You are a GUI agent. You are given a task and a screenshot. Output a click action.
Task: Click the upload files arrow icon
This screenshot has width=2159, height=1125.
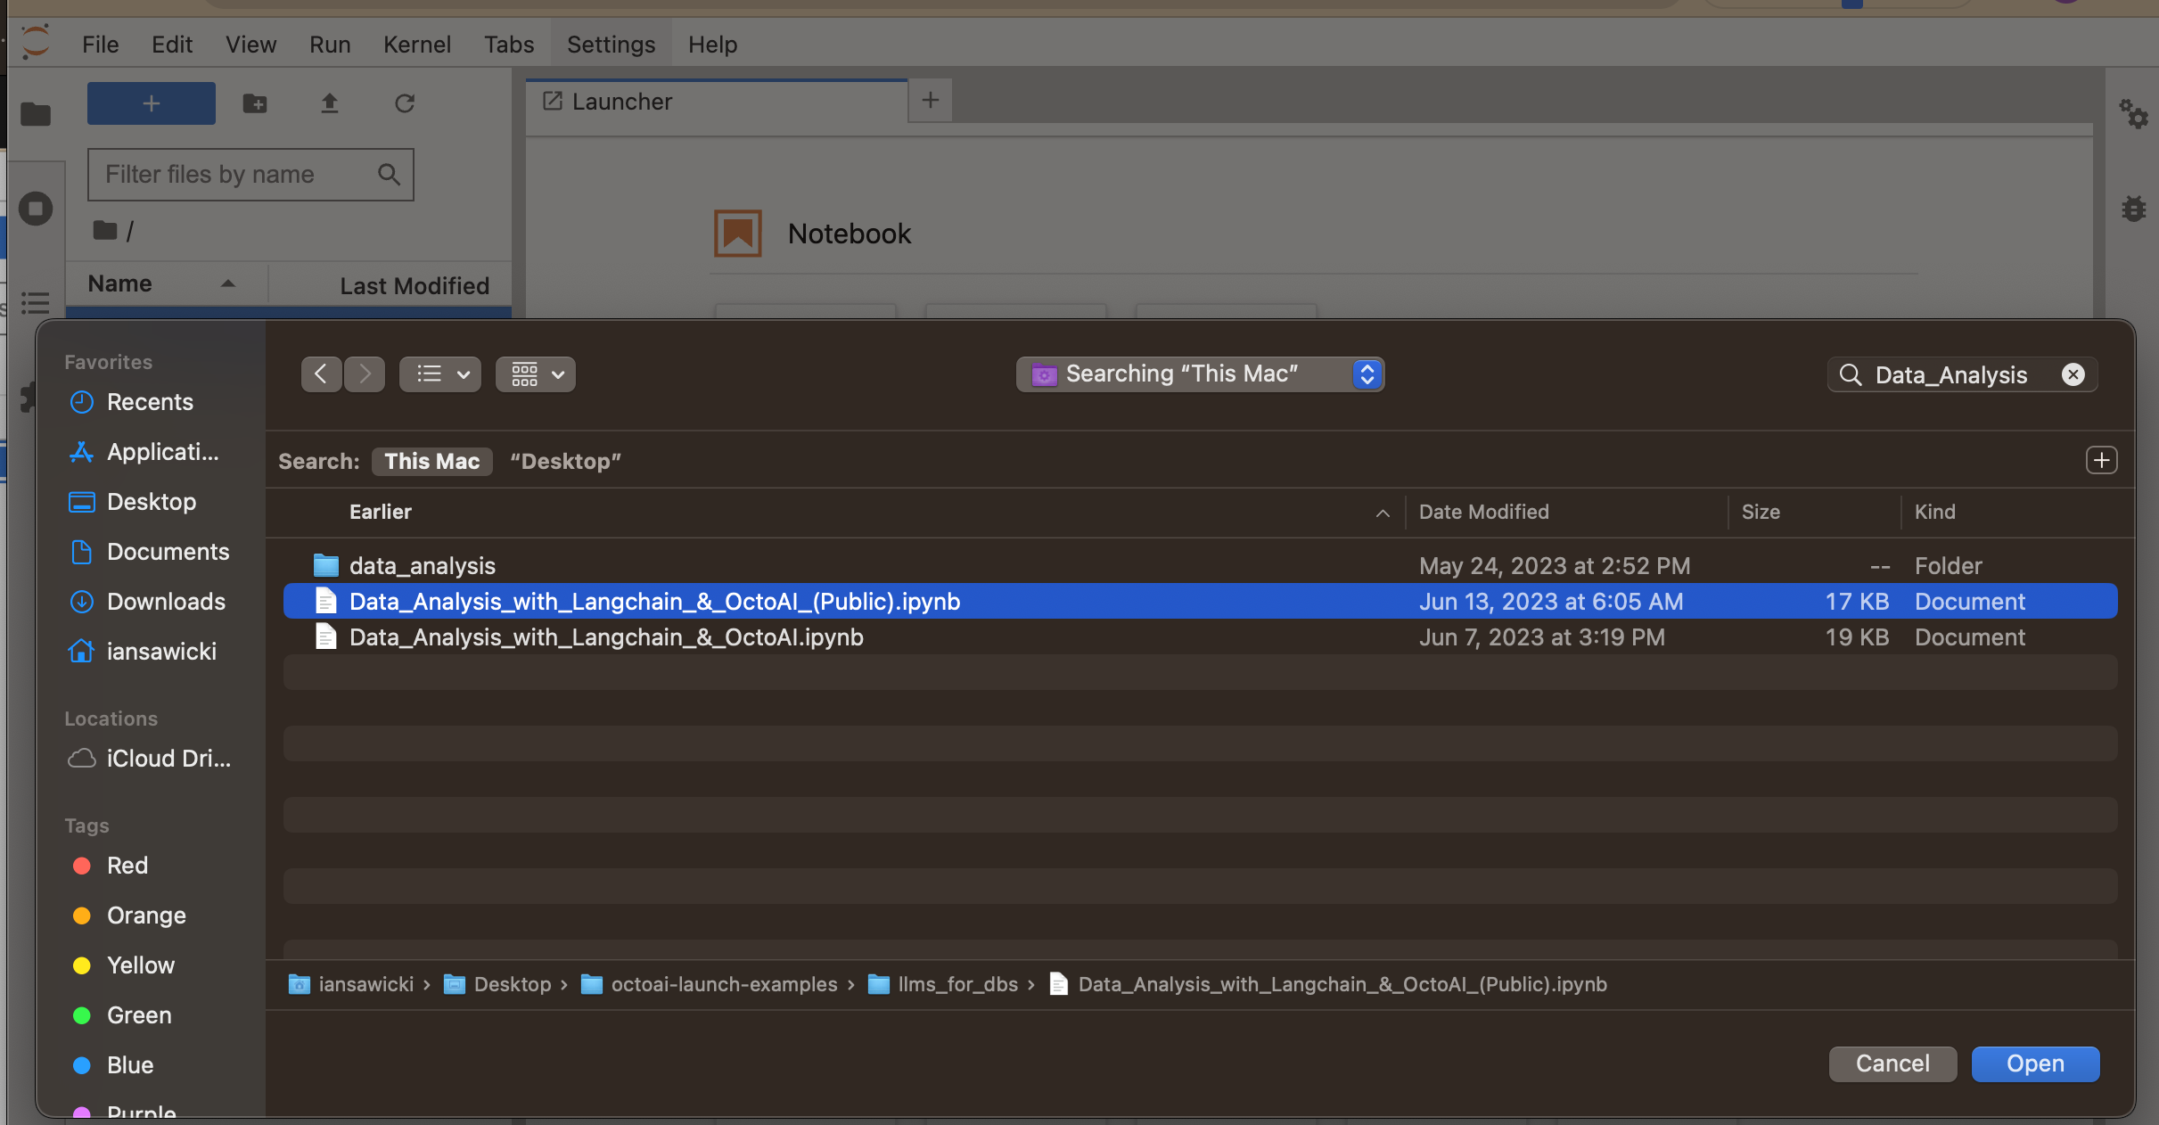[x=330, y=103]
